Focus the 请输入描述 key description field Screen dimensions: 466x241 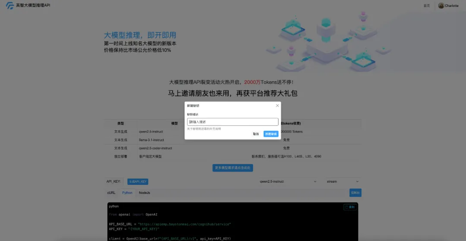233,122
